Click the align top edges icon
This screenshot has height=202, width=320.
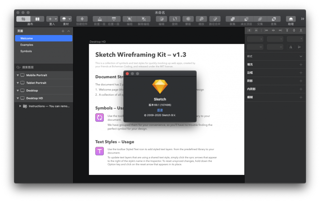tap(287, 30)
